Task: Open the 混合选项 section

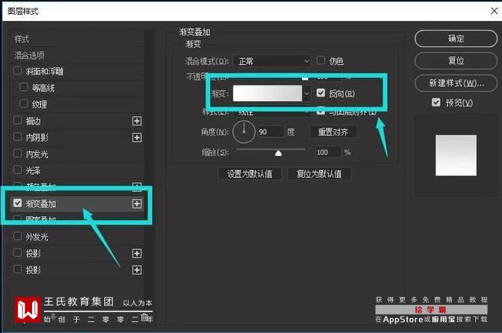Action: point(29,56)
